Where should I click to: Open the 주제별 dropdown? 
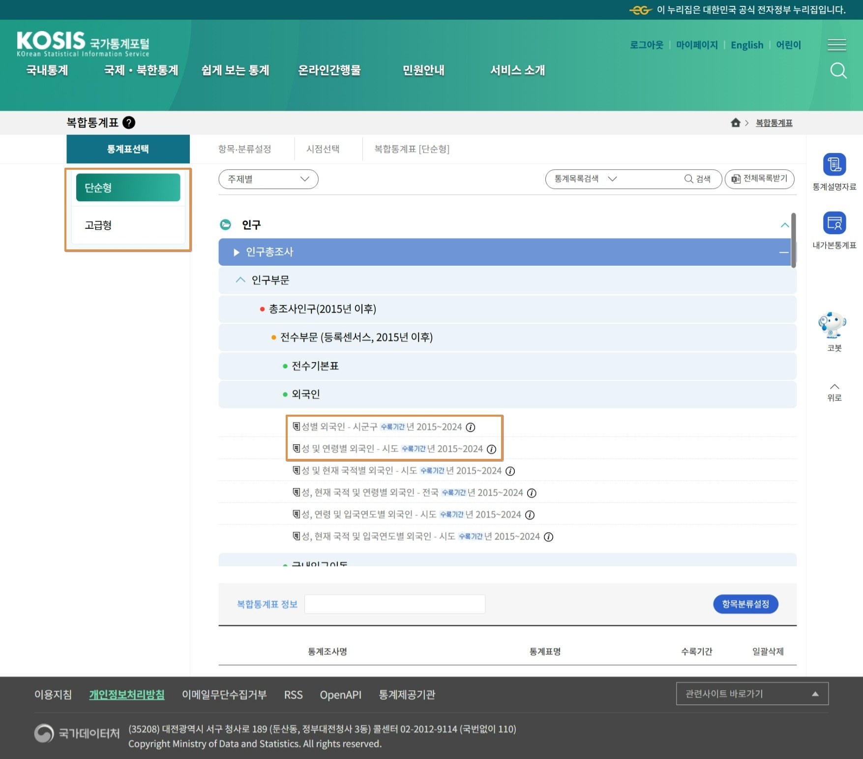268,179
